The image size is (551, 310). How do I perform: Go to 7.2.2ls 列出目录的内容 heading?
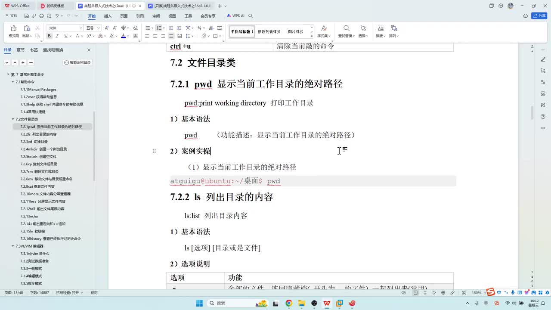click(38, 134)
